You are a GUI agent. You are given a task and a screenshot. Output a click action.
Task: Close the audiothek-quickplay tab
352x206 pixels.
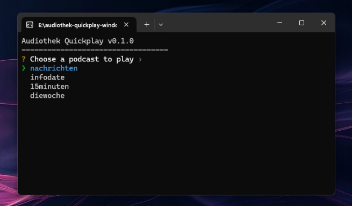[x=126, y=25]
